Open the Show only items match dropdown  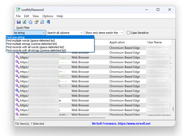(x=104, y=33)
